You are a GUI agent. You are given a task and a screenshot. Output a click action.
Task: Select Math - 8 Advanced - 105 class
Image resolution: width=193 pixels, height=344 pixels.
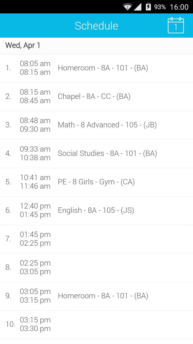pos(107,125)
